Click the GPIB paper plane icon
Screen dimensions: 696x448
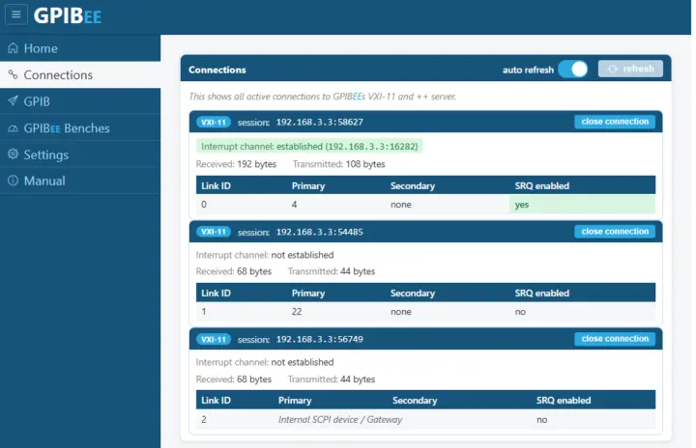click(13, 101)
